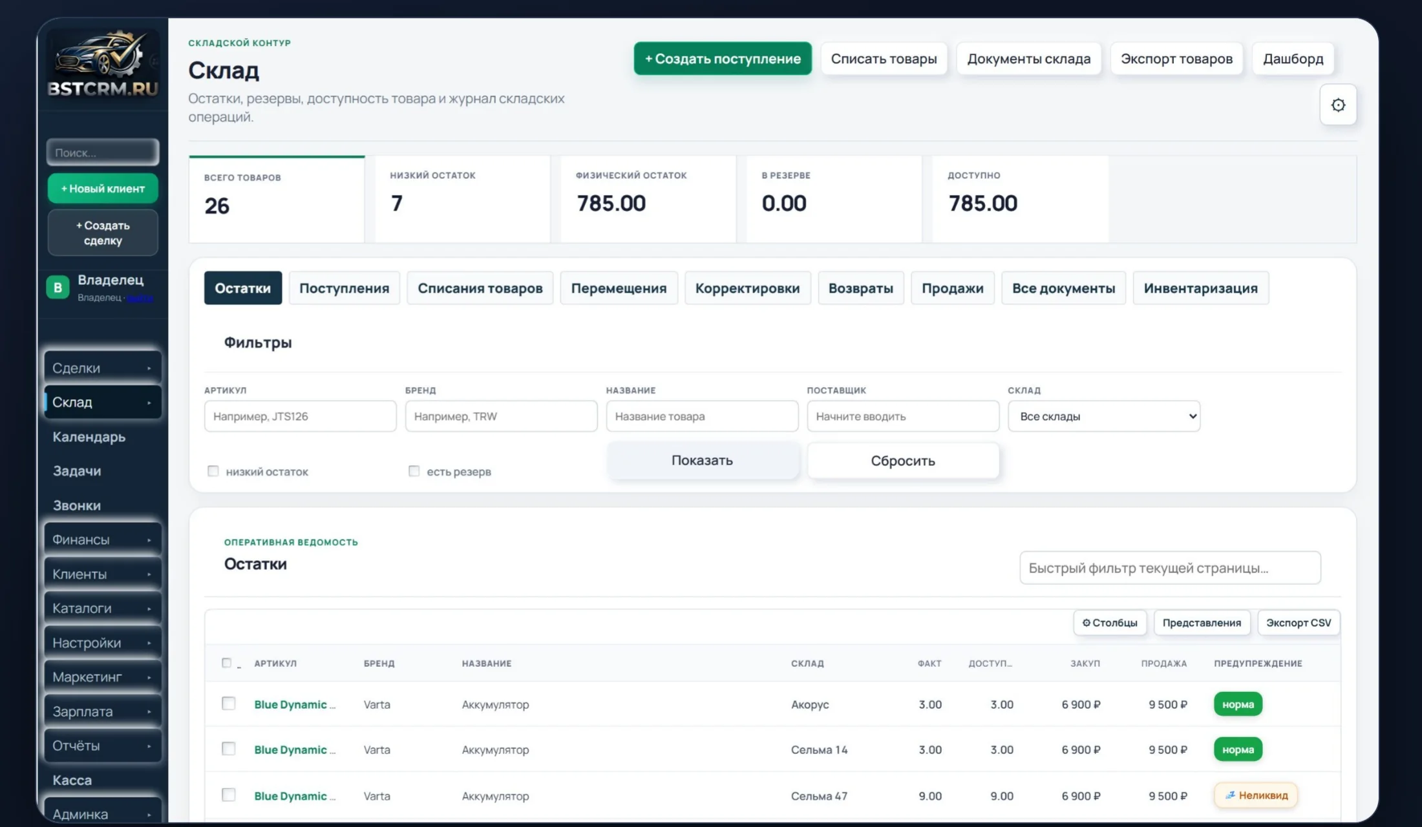This screenshot has height=827, width=1422.
Task: Open the Инвентаризация tab
Action: pyautogui.click(x=1201, y=288)
